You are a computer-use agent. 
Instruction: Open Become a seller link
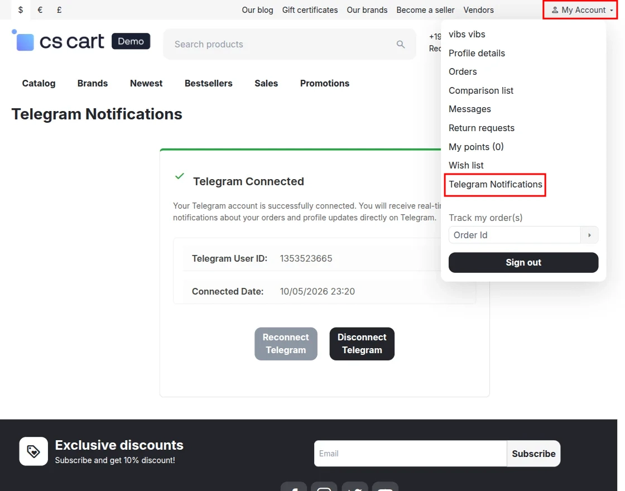coord(425,10)
